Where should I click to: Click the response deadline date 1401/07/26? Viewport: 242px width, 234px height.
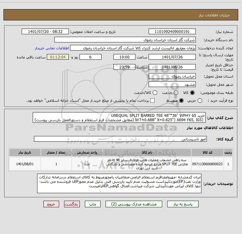click(172, 57)
